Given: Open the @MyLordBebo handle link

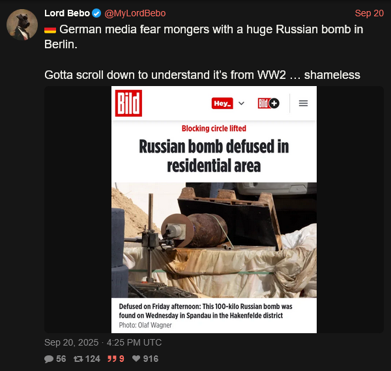Looking at the screenshot, I should (x=135, y=13).
